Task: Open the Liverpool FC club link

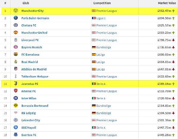Action: pos(30,40)
